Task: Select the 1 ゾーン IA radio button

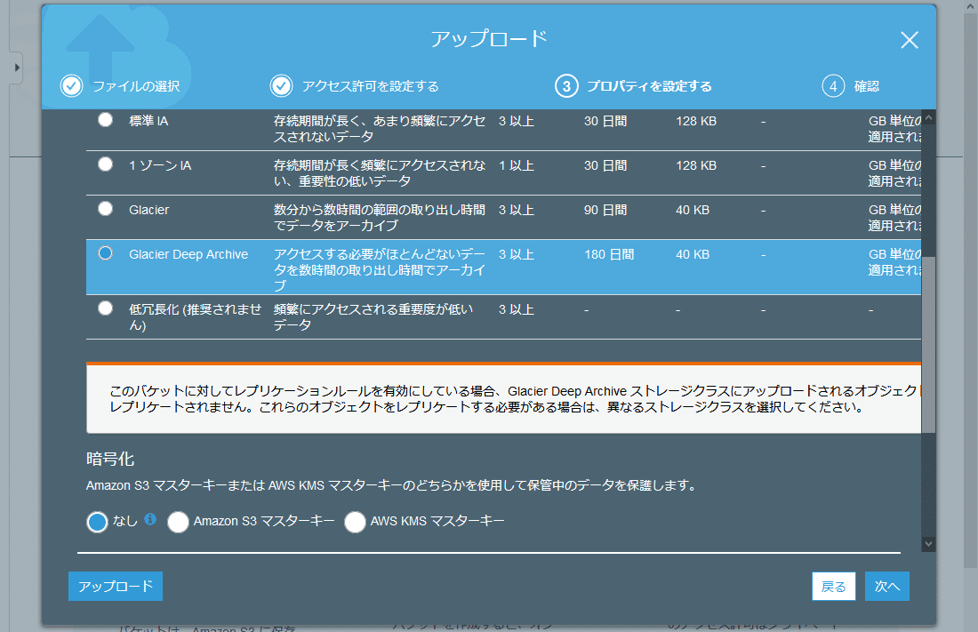Action: [106, 164]
